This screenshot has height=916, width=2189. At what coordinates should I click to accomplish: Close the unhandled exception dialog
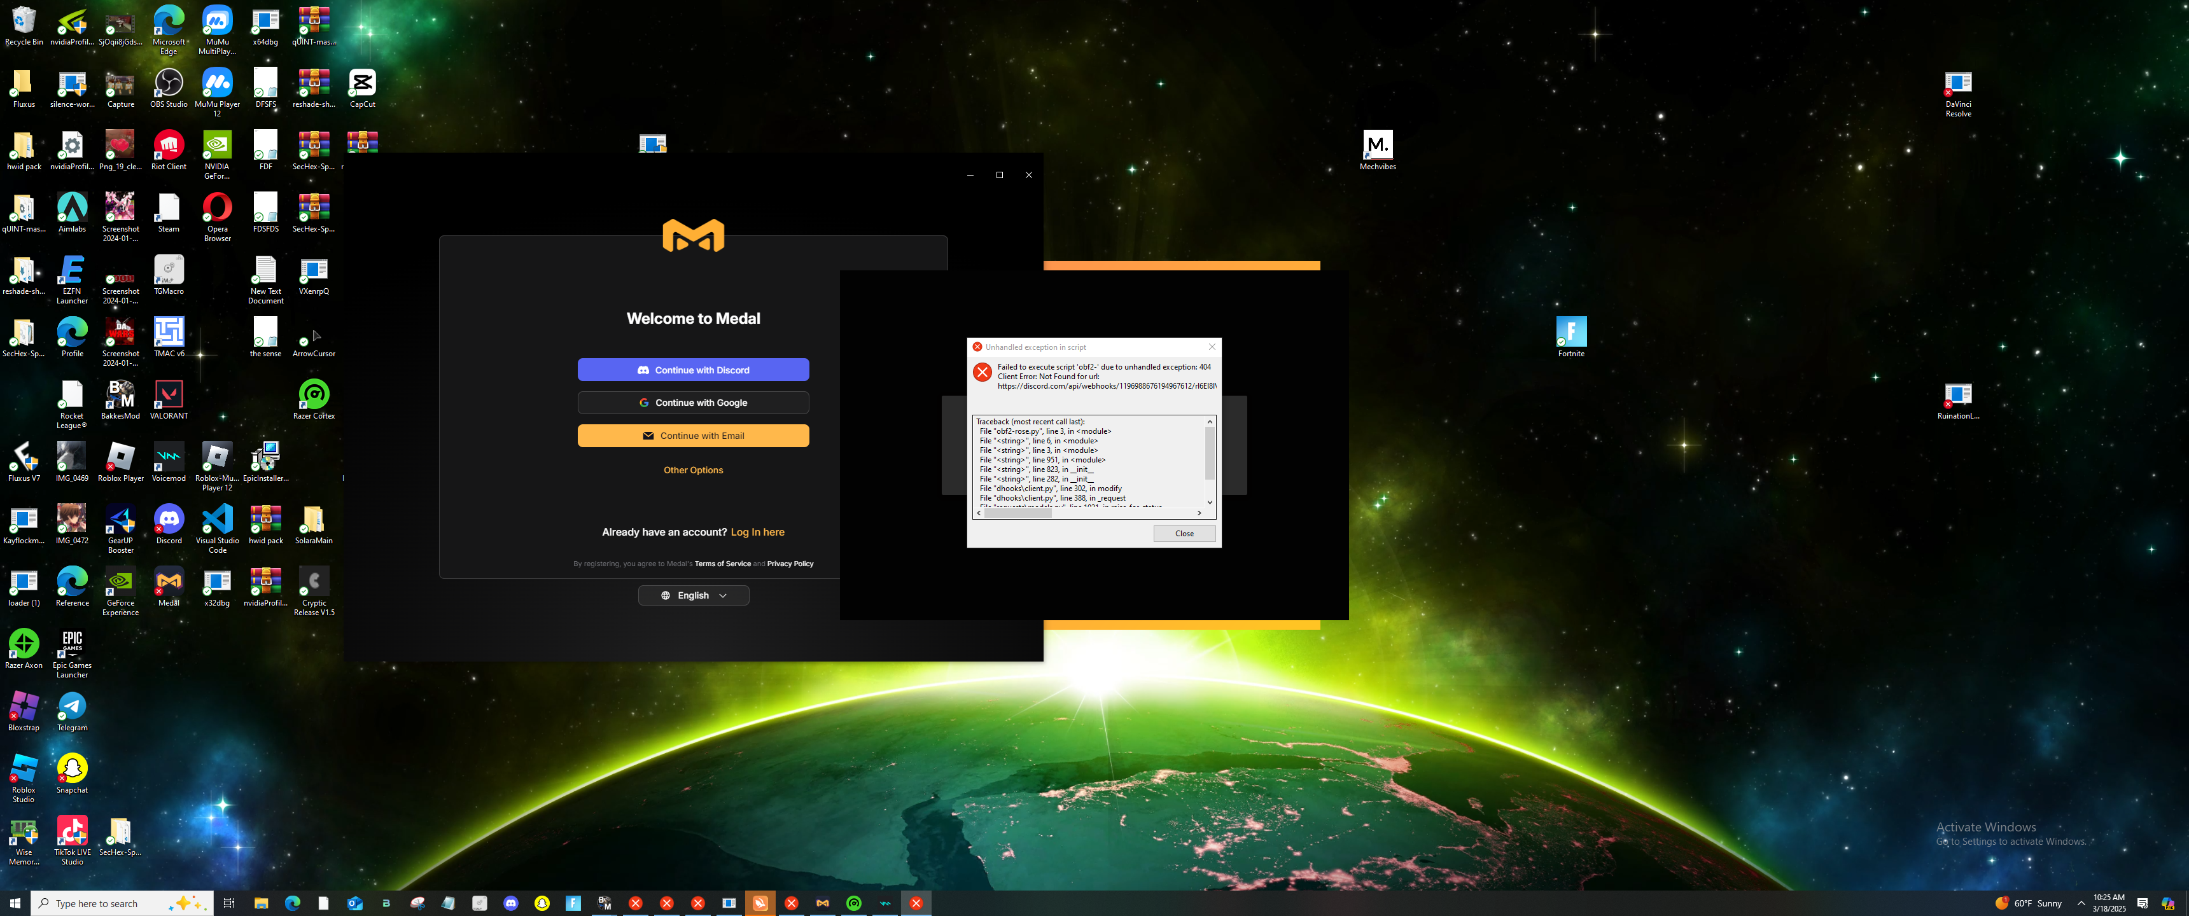[x=1184, y=534]
